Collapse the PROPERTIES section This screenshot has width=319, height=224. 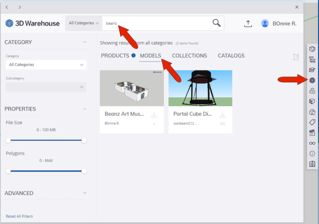click(x=85, y=109)
